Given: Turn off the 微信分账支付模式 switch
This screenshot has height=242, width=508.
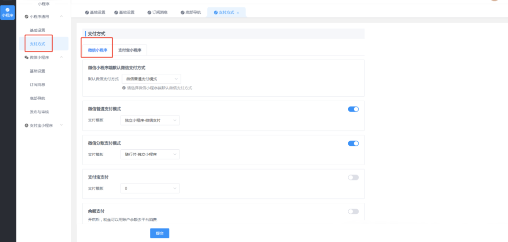Looking at the screenshot, I should click(353, 143).
